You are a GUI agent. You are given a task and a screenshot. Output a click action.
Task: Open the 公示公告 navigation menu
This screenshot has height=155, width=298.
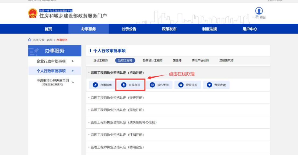(129, 29)
